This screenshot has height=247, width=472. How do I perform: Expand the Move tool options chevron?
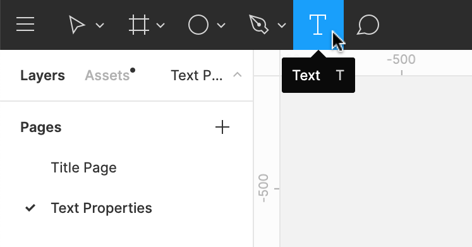100,25
